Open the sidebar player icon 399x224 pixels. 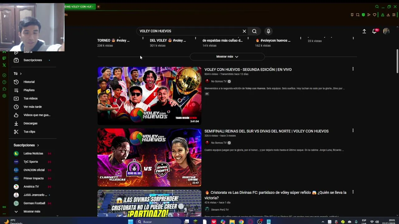click(x=4, y=75)
